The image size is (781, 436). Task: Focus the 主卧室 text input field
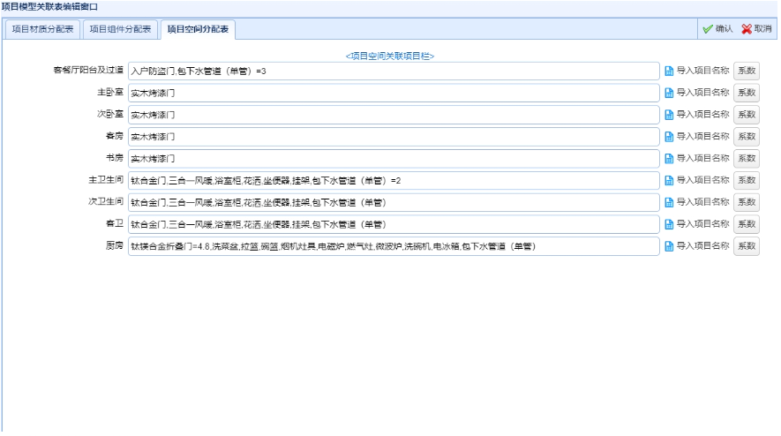(x=394, y=93)
